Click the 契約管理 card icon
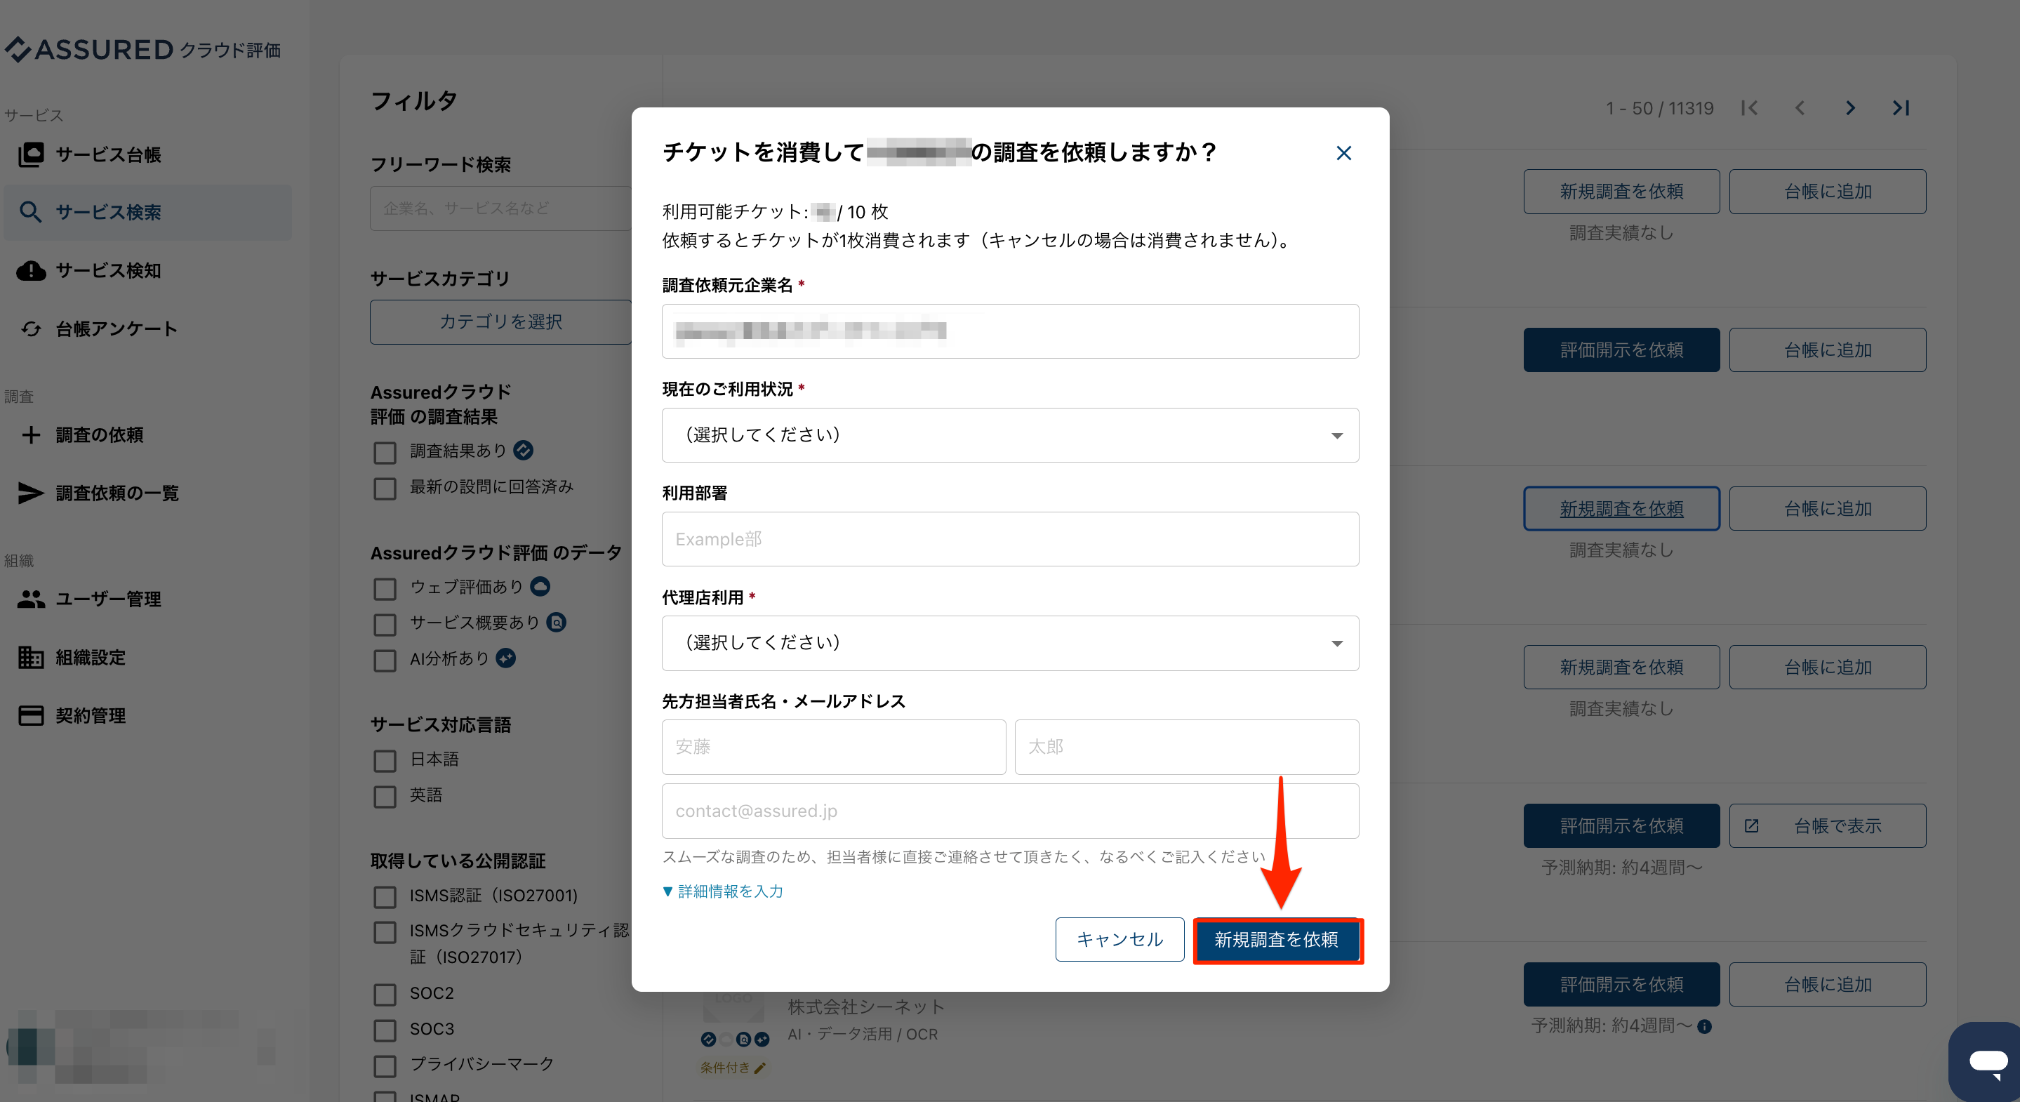 click(32, 715)
